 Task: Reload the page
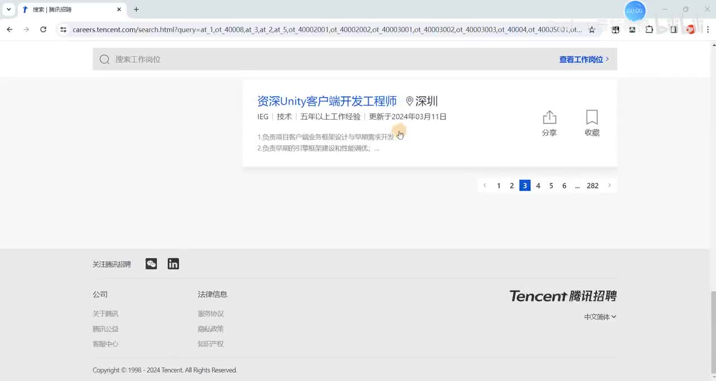pos(43,30)
